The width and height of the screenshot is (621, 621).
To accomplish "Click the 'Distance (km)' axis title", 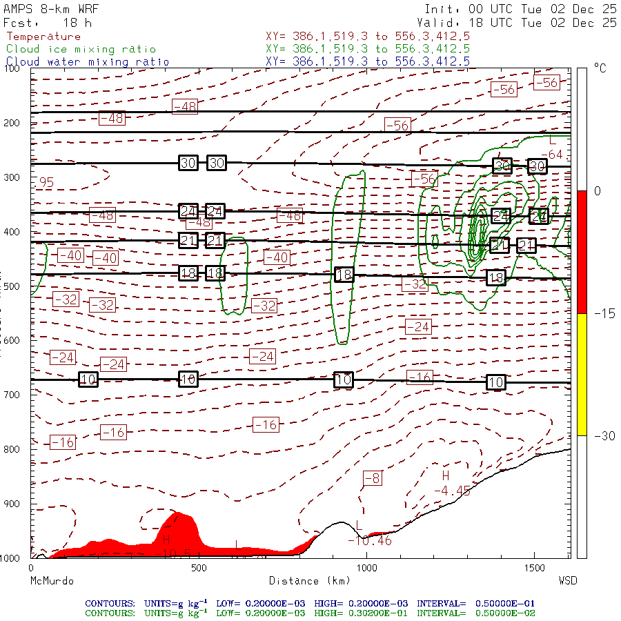I will tap(310, 581).
